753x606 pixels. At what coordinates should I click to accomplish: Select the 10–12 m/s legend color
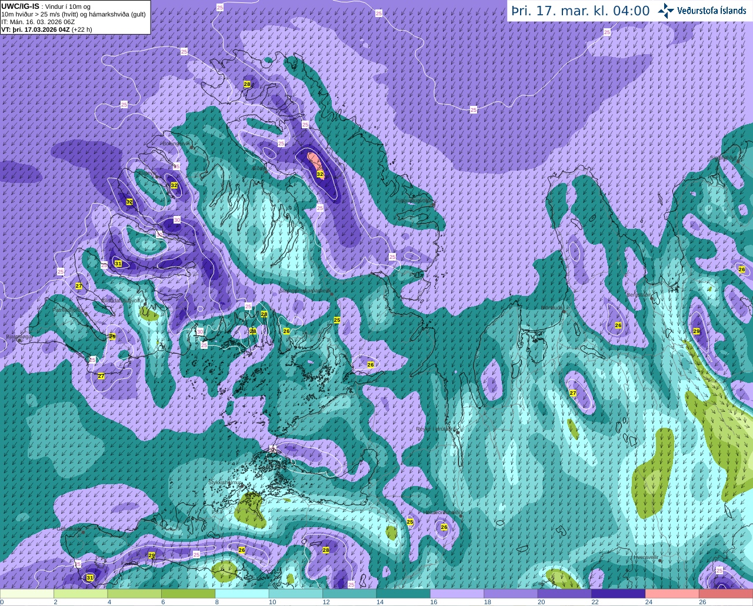click(x=296, y=594)
